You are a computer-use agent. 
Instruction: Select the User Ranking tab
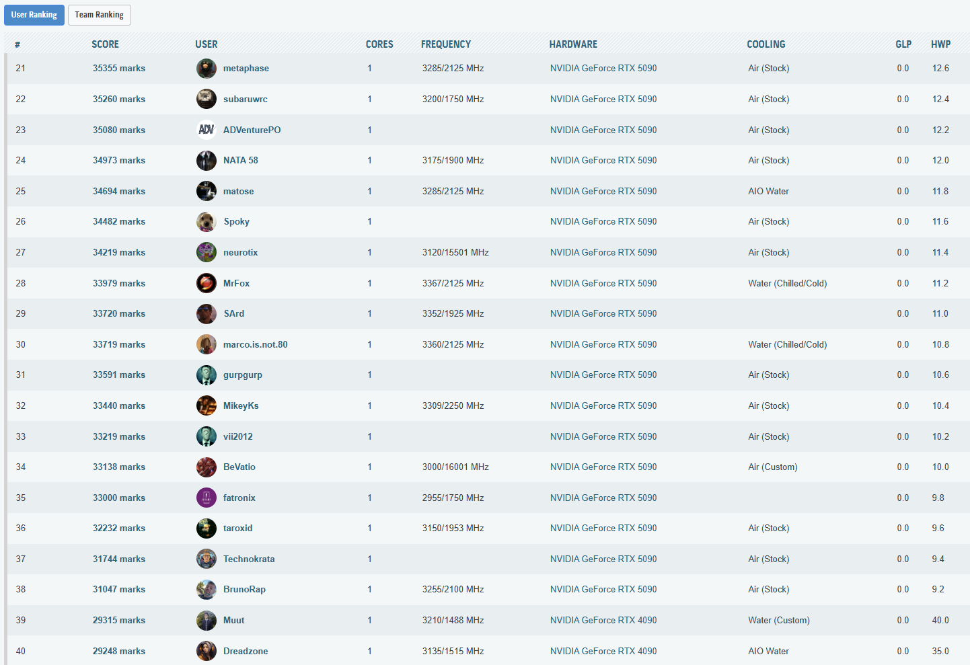coord(34,15)
